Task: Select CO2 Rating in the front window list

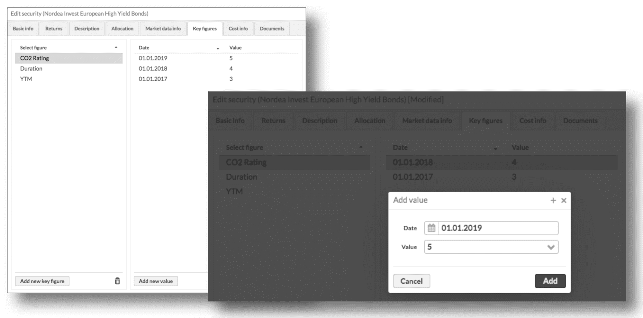Action: tap(69, 58)
